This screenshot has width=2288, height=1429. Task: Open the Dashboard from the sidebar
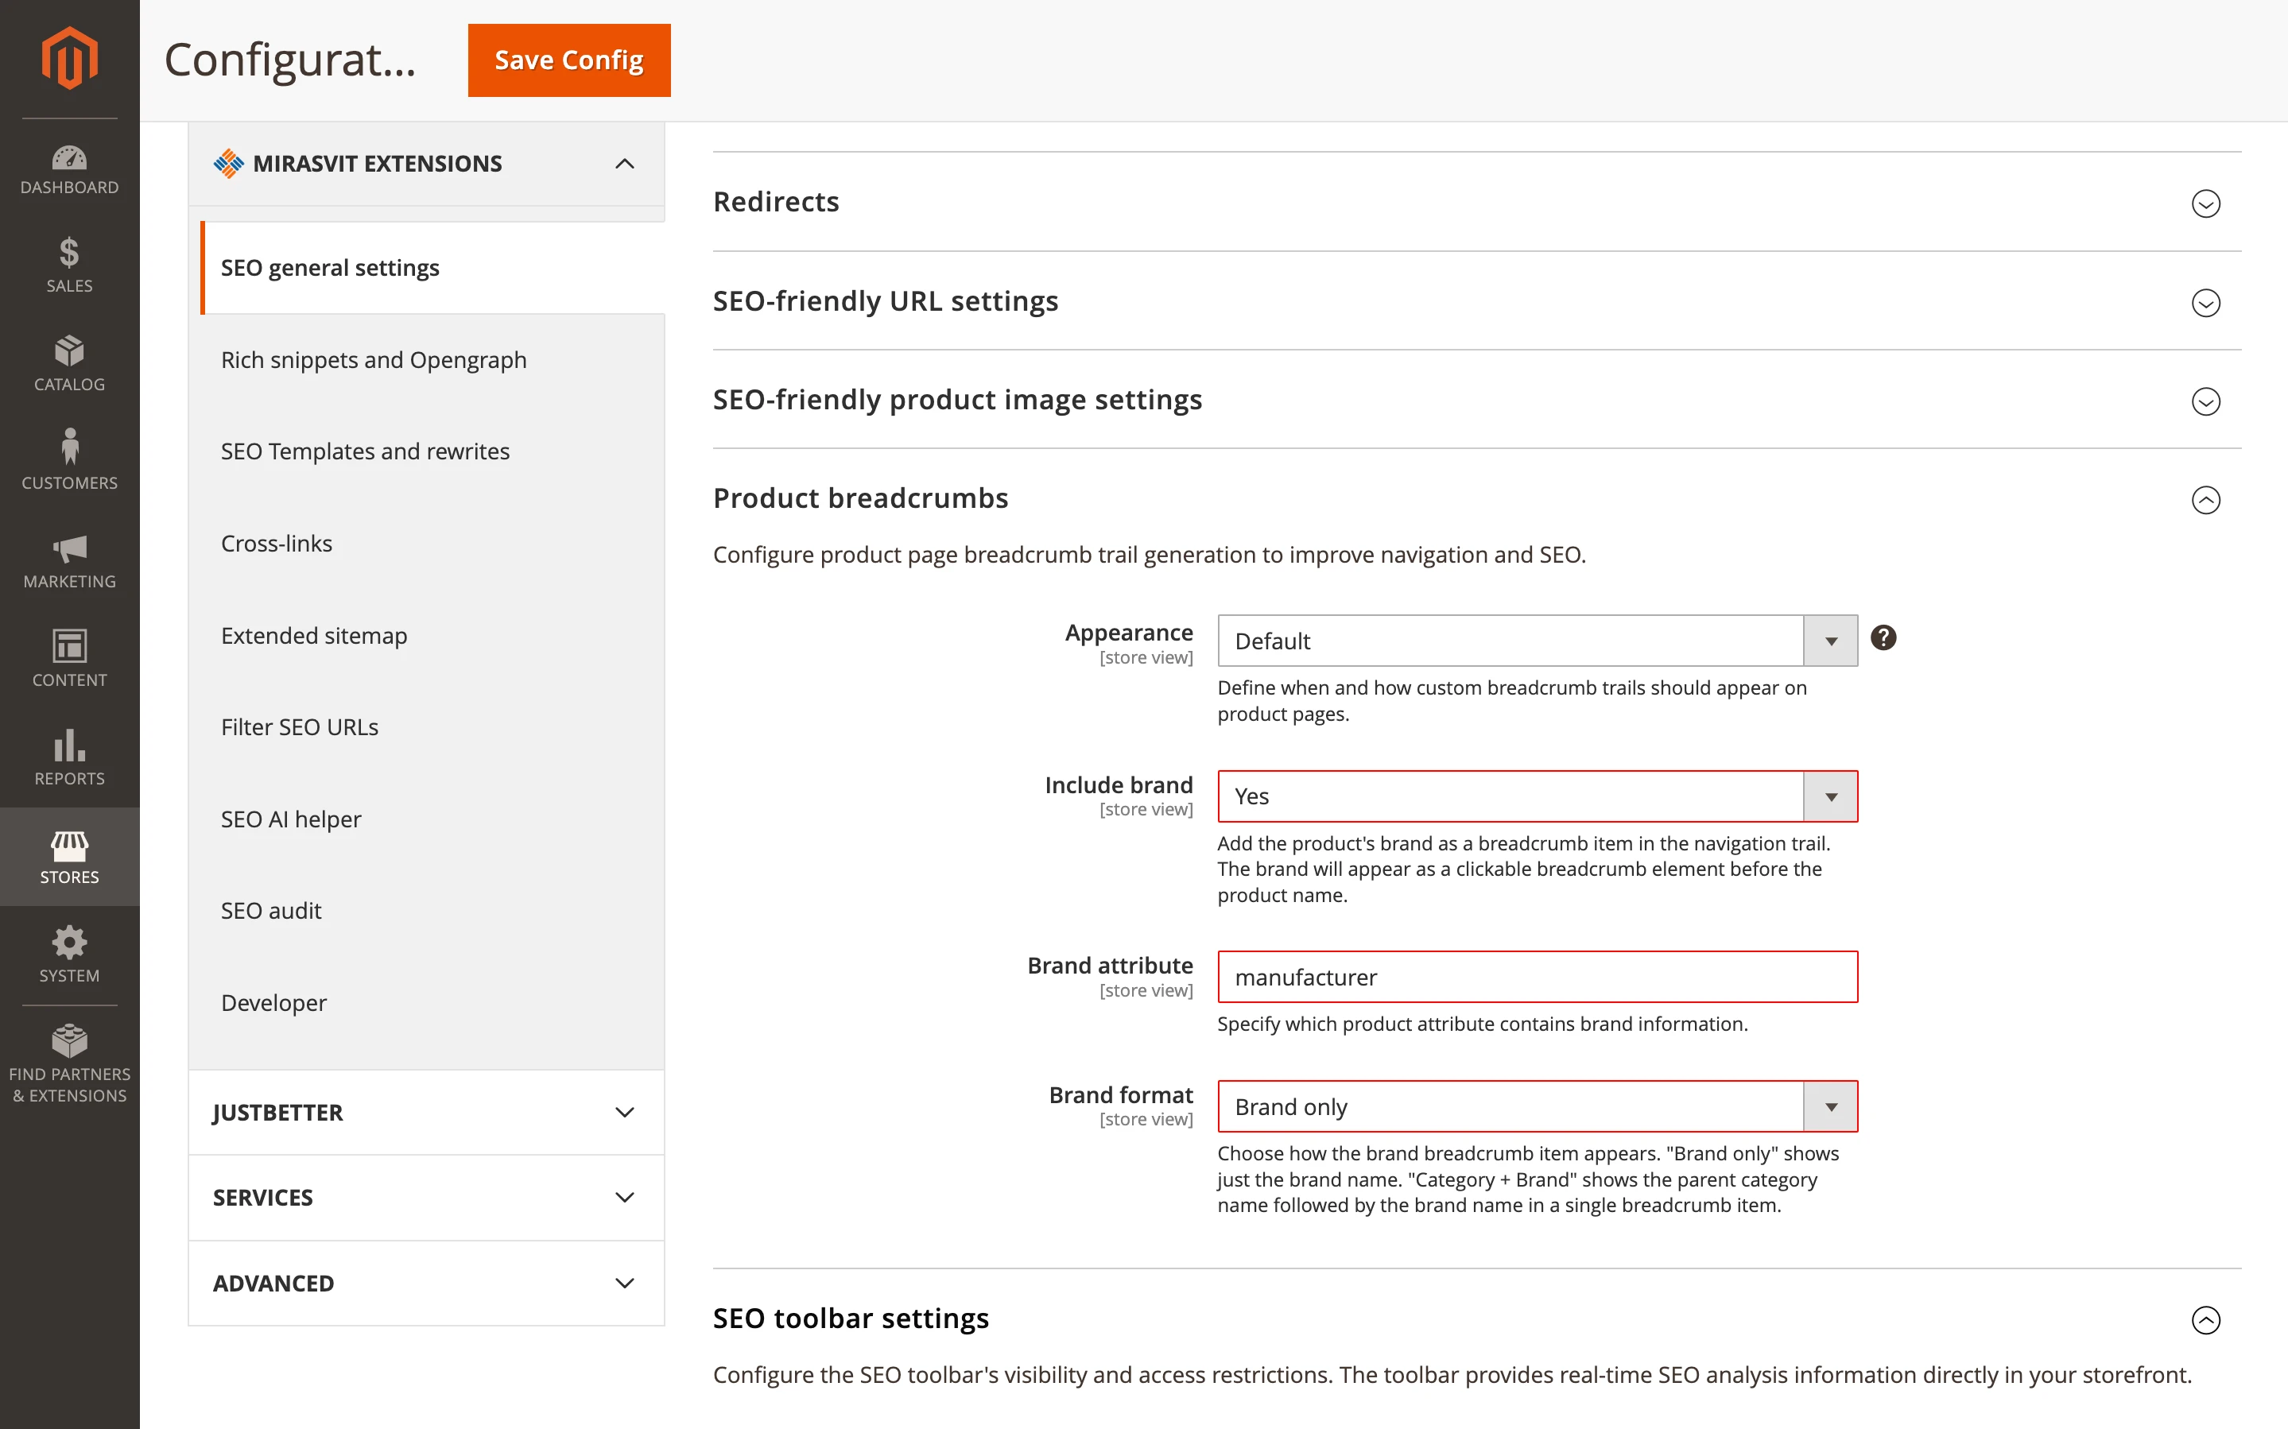click(69, 168)
